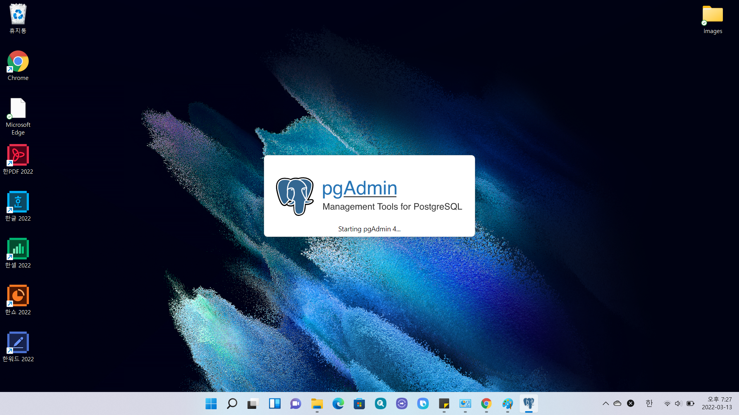Open taskbar Search magnifier

(232, 403)
